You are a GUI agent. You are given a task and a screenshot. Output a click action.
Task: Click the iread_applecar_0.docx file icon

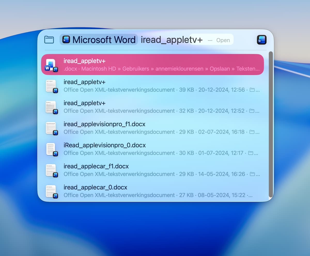click(x=51, y=191)
